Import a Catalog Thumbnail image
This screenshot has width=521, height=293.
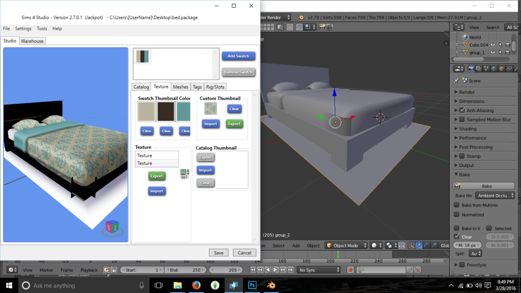tap(206, 170)
